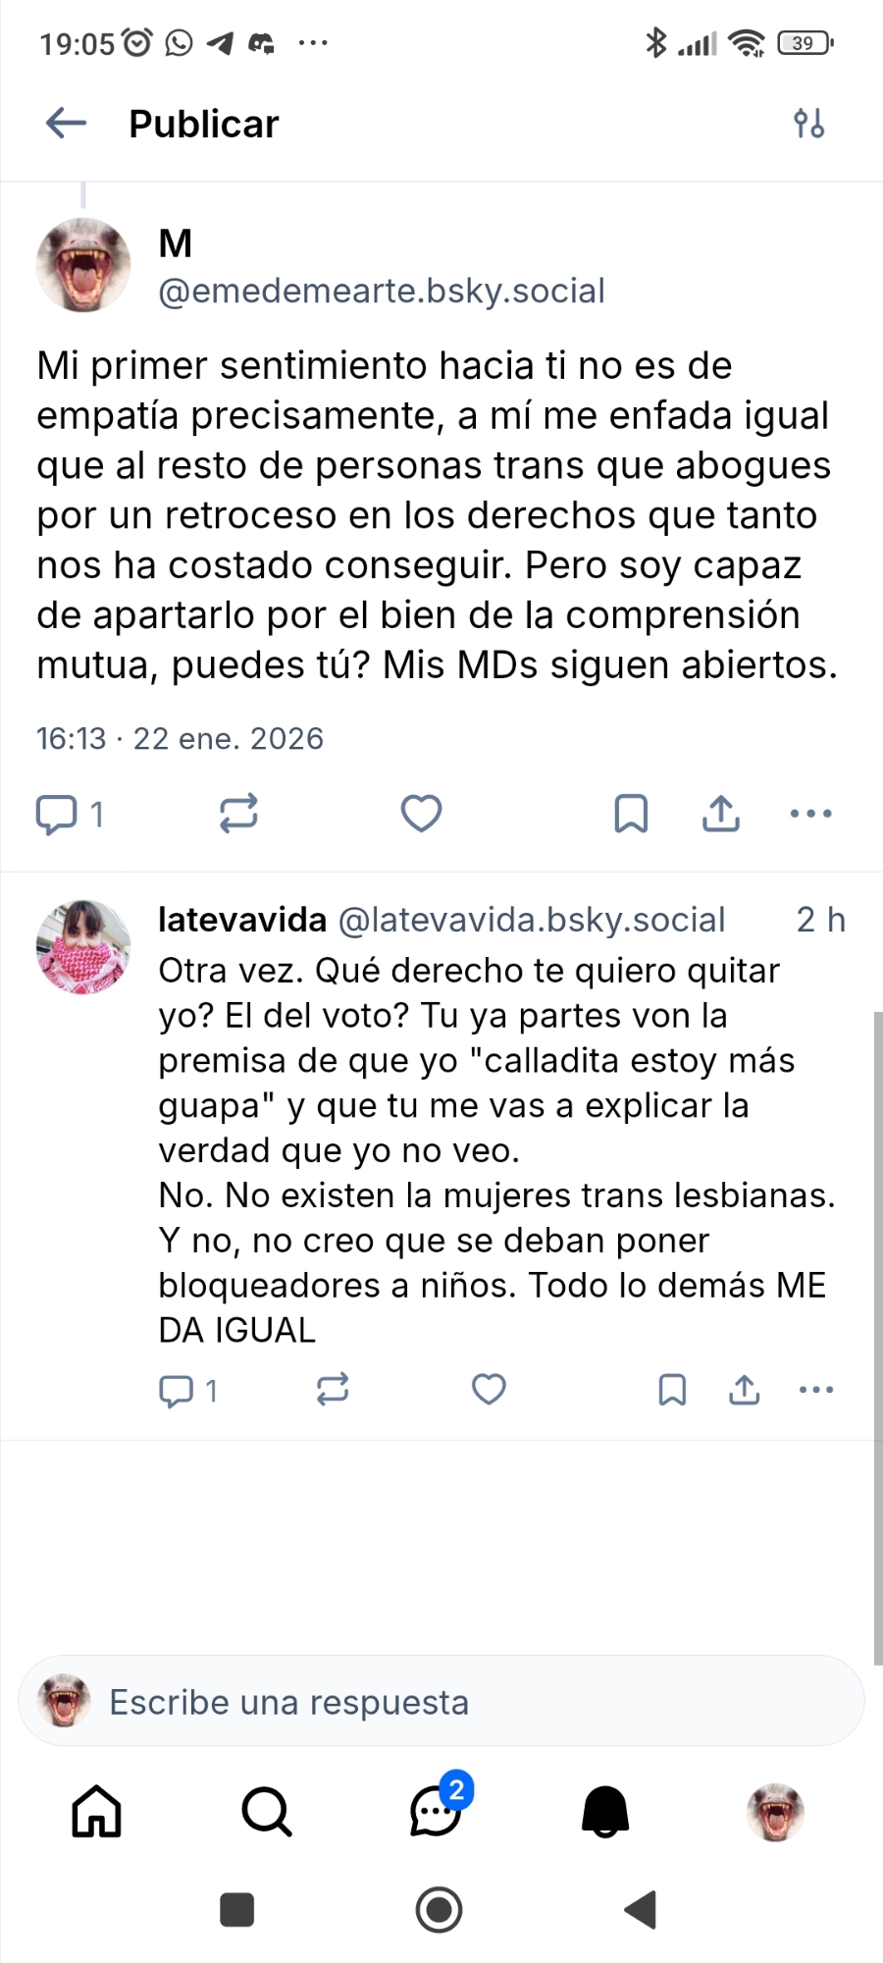Viewport: 883px width, 1963px height.
Task: Open @emedemearte.bsky.social profile handle
Action: pyautogui.click(x=382, y=292)
